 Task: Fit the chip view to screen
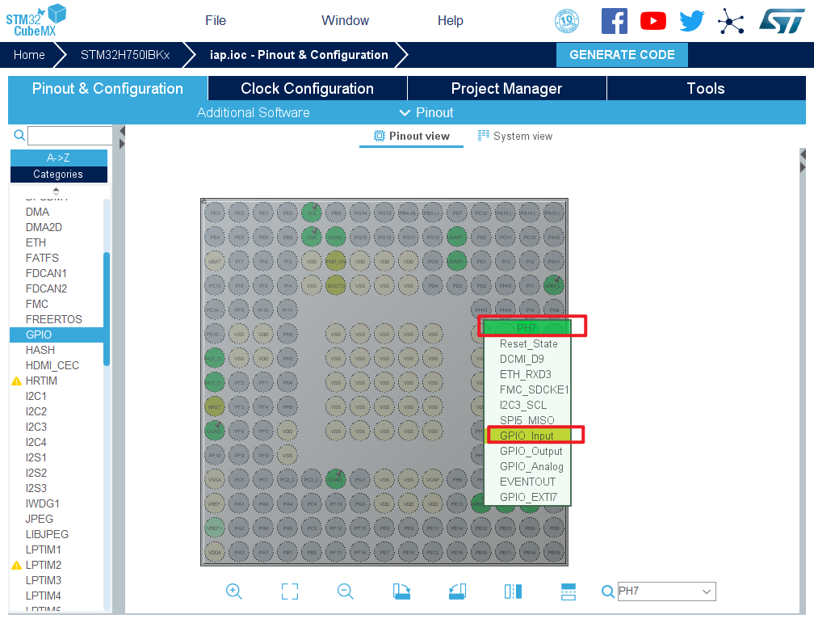click(290, 591)
